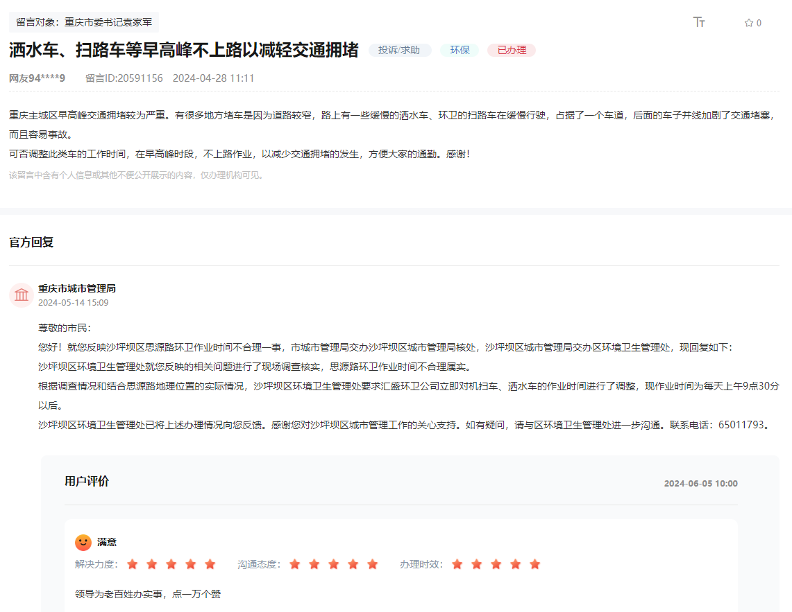Click the Tт font size adjustment icon
The image size is (792, 612).
[699, 22]
